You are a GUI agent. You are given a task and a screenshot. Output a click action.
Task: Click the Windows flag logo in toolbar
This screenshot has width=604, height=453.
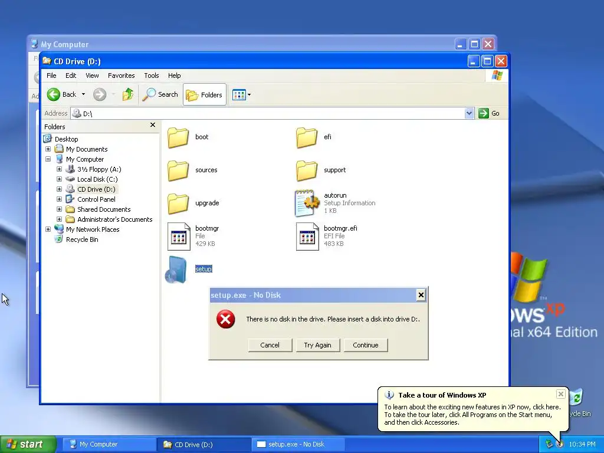497,75
